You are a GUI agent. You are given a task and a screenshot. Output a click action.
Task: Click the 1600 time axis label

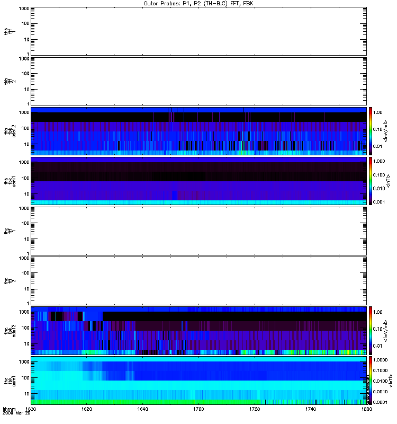tap(31, 409)
